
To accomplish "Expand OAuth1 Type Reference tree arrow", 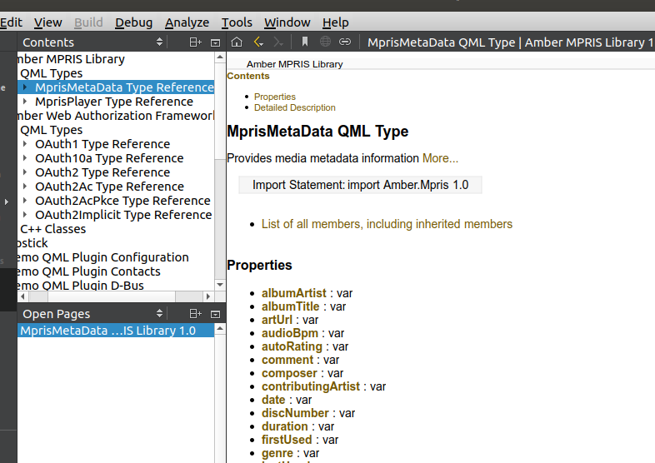I will [x=25, y=144].
